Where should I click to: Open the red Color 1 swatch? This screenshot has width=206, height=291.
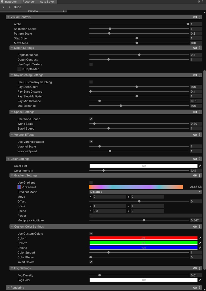click(x=143, y=238)
